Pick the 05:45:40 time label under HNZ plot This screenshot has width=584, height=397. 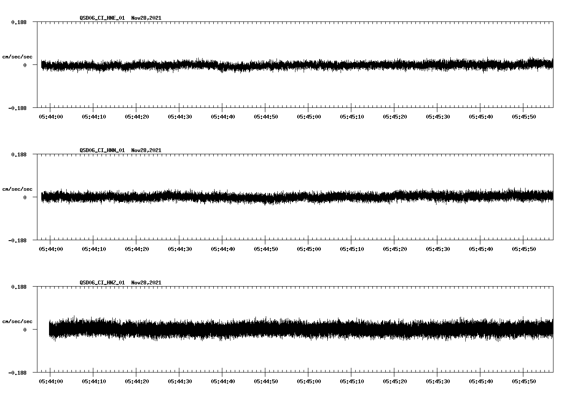pyautogui.click(x=481, y=382)
